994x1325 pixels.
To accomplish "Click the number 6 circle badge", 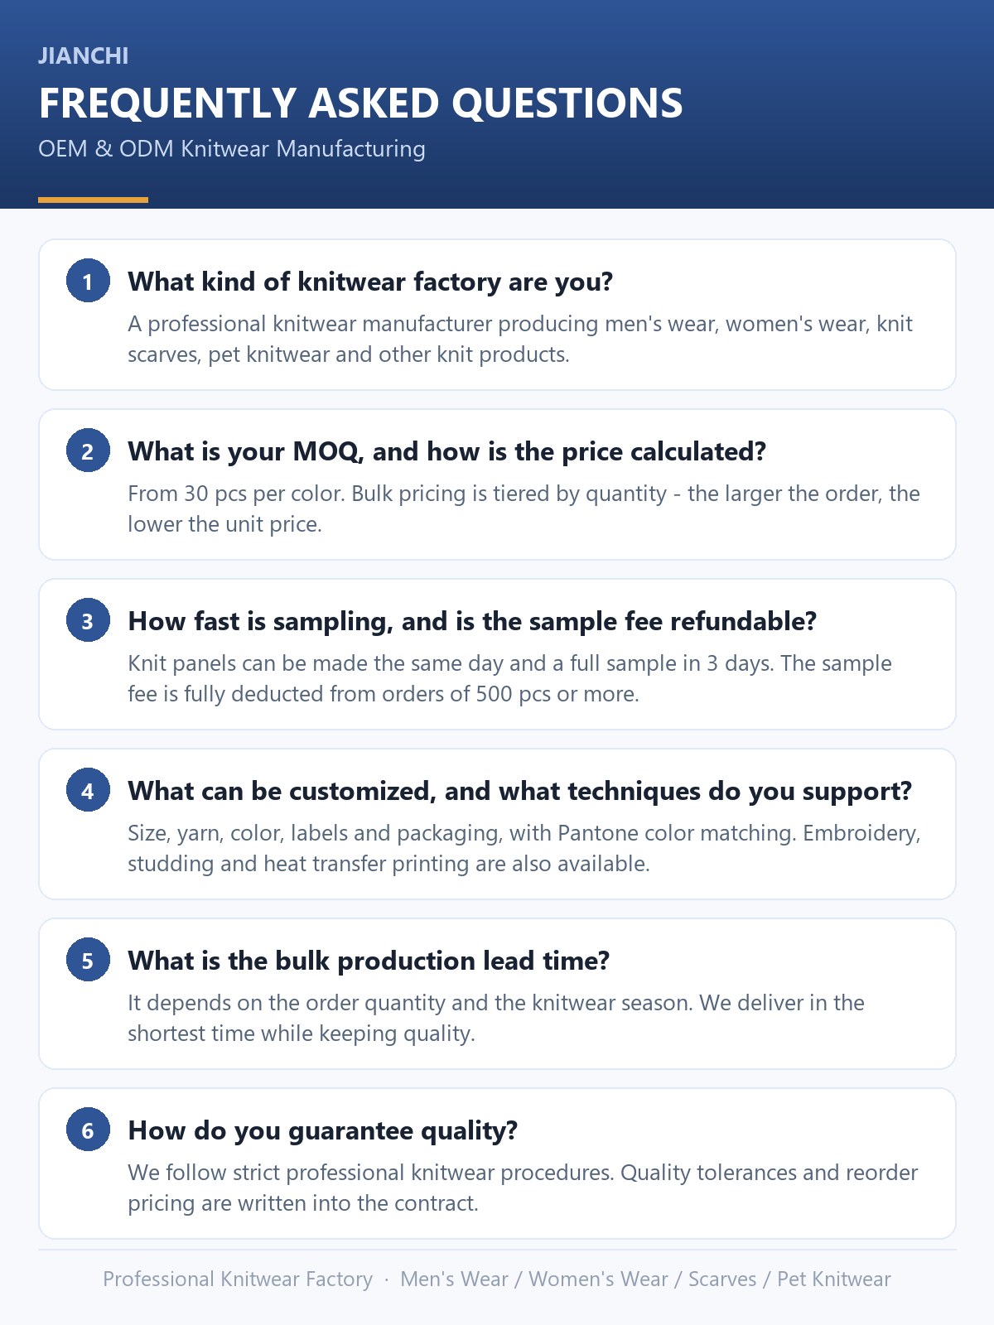I will pos(88,1130).
